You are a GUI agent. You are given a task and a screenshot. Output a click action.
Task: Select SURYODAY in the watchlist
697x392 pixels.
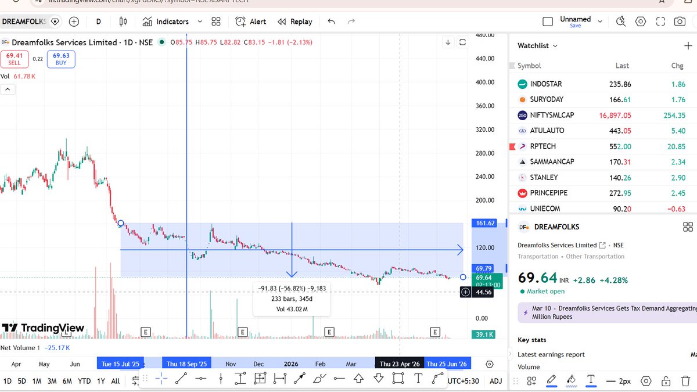click(604, 99)
